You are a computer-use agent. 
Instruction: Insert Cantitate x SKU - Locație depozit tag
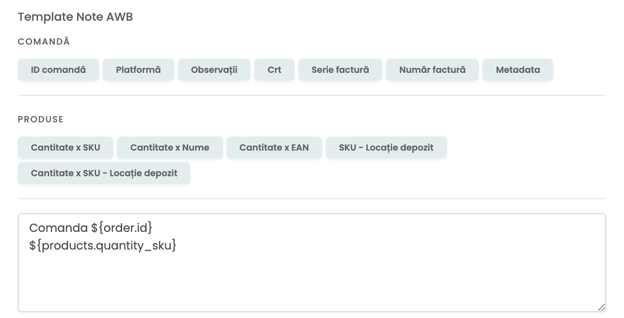104,173
